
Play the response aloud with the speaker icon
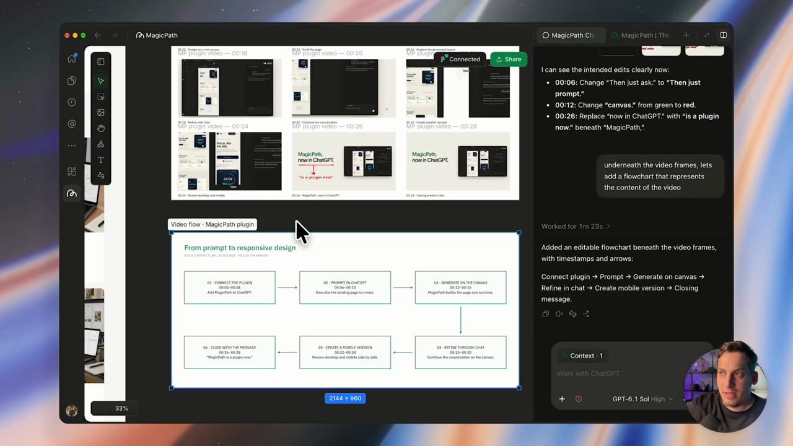tap(559, 314)
